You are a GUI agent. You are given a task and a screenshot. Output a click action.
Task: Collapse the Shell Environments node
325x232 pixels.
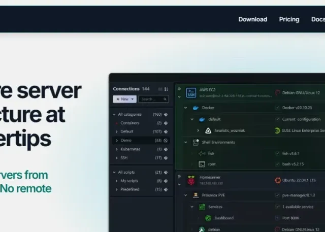tap(185, 142)
